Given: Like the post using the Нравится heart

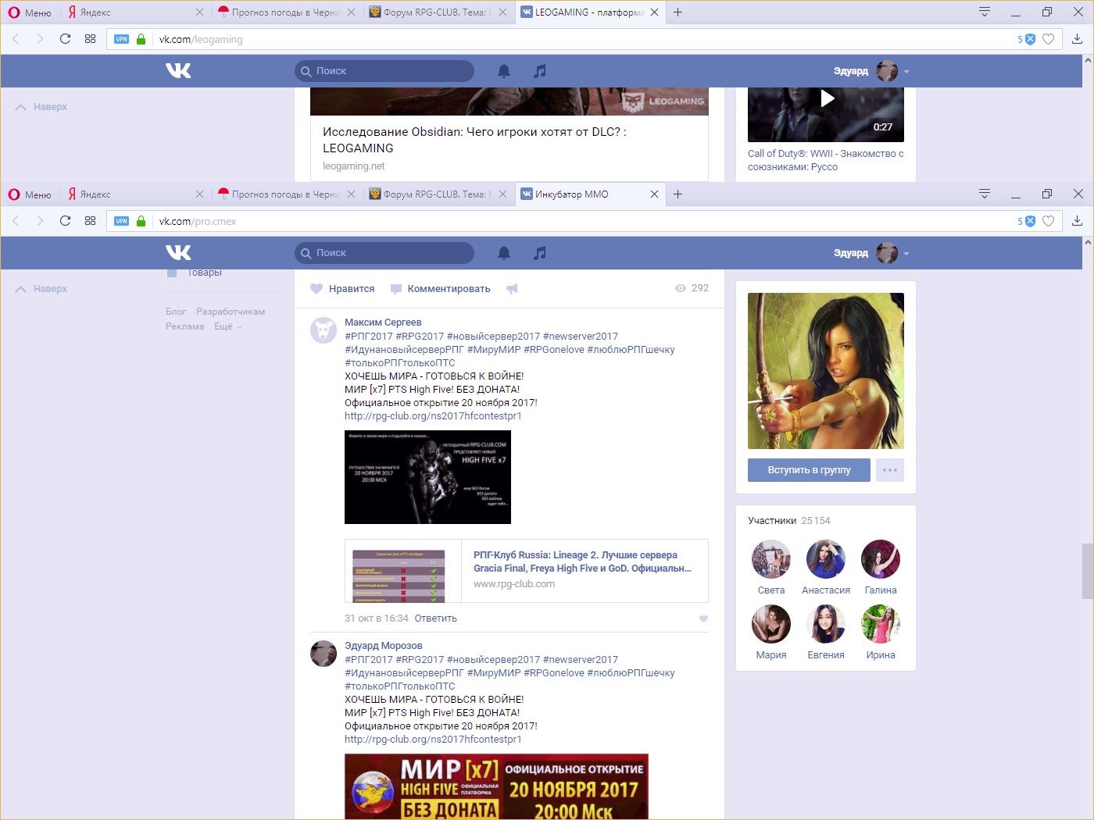Looking at the screenshot, I should click(x=316, y=289).
